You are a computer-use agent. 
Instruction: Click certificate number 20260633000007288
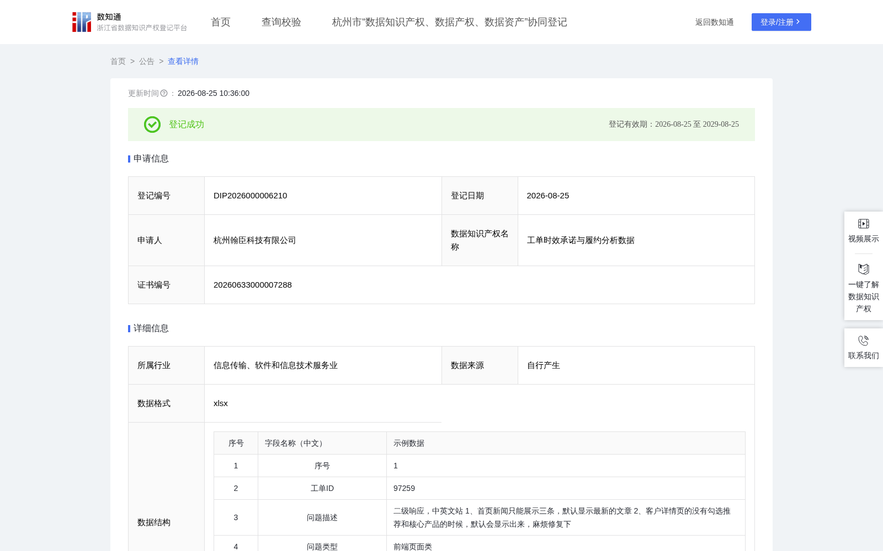pos(253,285)
